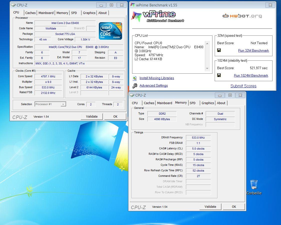Open Mainboard tab in upper CPU-Z window
Image resolution: width=281 pixels, height=225 pixels.
coord(46,13)
